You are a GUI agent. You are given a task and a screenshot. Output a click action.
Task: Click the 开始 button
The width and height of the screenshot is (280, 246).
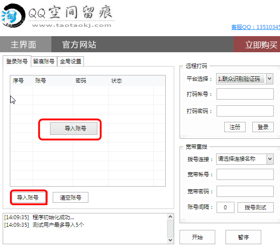[197, 237]
